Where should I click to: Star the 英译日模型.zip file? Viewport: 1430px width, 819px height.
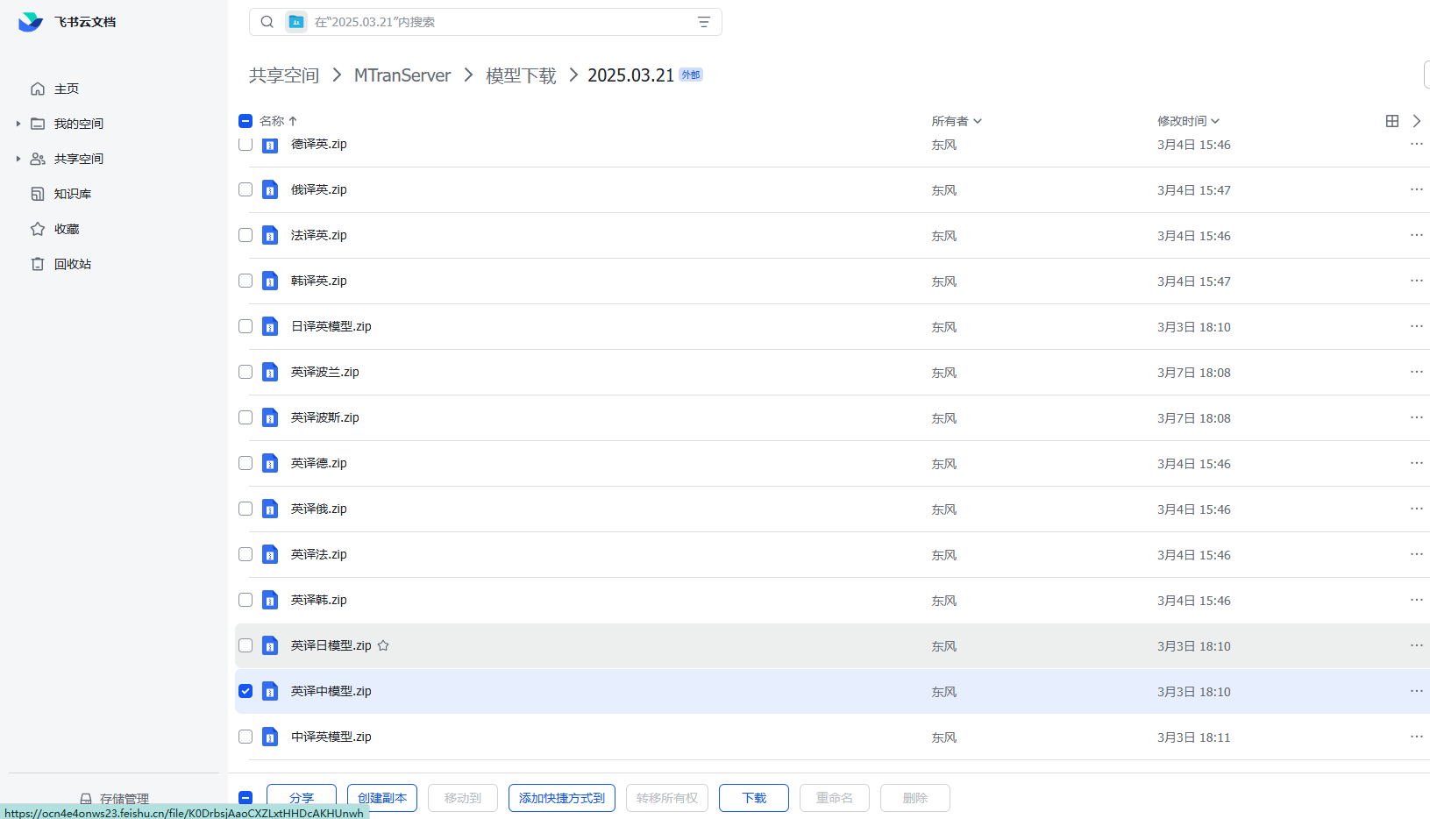[x=383, y=645]
